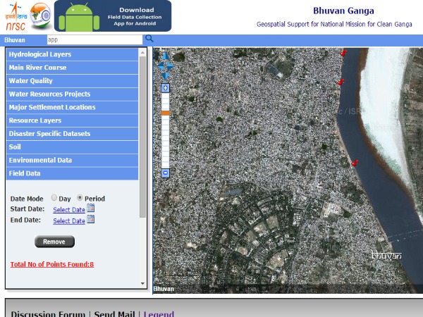423x317 pixels.
Task: Pan the map down with the arrow
Action: pyautogui.click(x=166, y=76)
